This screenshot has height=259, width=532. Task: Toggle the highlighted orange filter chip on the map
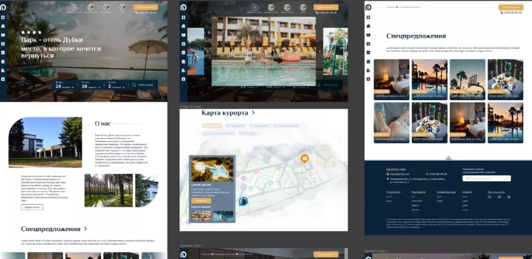212,126
